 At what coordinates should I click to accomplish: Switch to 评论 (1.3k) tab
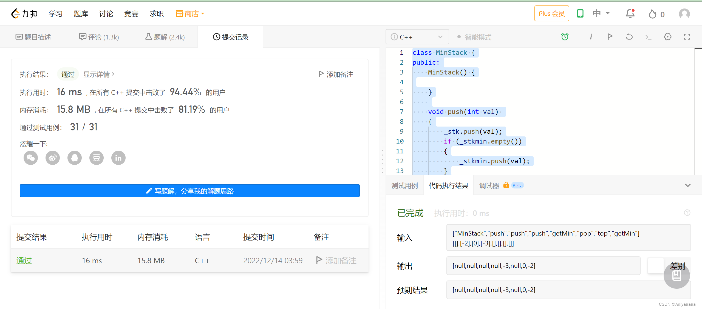[99, 37]
